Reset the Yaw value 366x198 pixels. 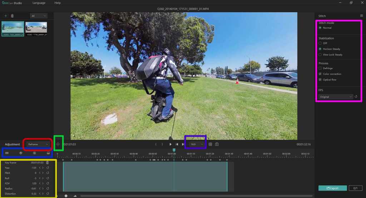point(48,168)
